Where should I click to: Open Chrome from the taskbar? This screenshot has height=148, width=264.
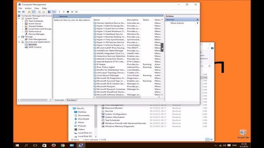coord(63,145)
